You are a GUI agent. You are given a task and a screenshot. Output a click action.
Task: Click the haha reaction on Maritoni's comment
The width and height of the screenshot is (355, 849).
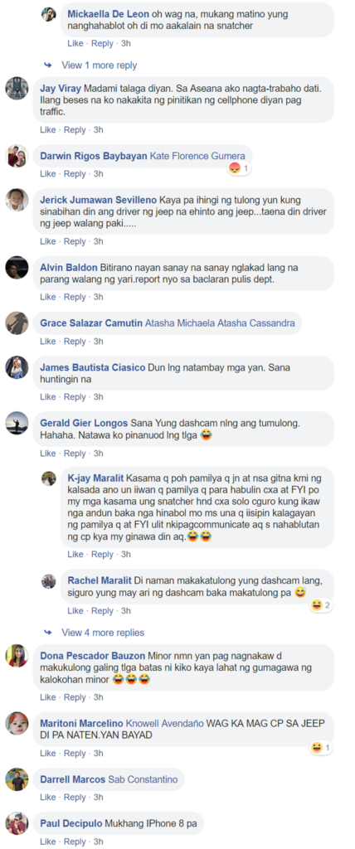point(315,748)
